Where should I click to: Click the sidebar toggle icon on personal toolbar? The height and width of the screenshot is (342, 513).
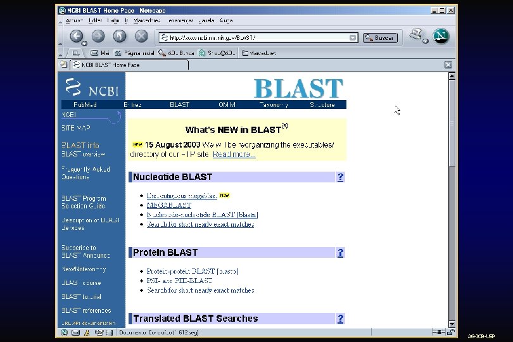(76, 53)
